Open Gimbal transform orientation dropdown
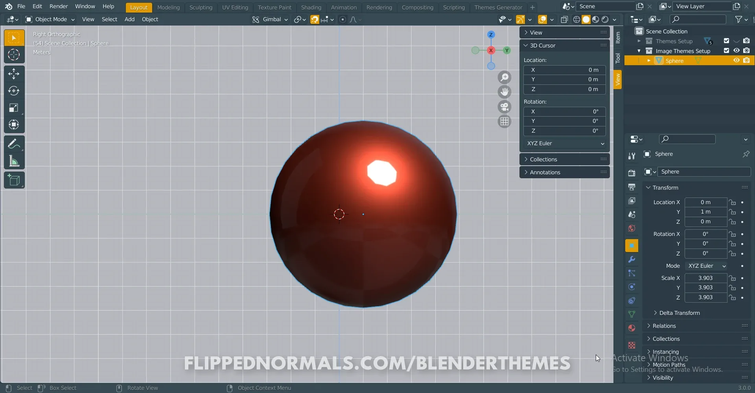This screenshot has width=755, height=393. coord(270,19)
